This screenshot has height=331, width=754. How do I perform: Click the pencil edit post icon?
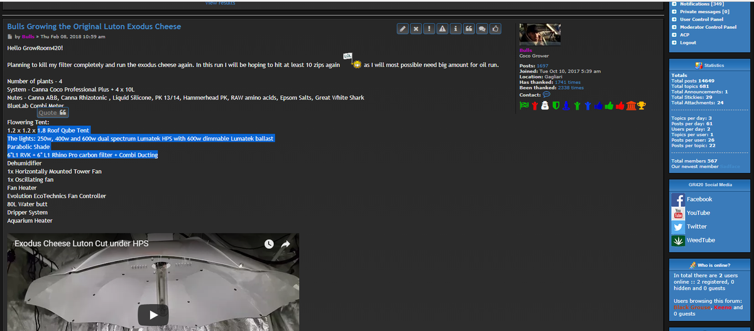[403, 29]
